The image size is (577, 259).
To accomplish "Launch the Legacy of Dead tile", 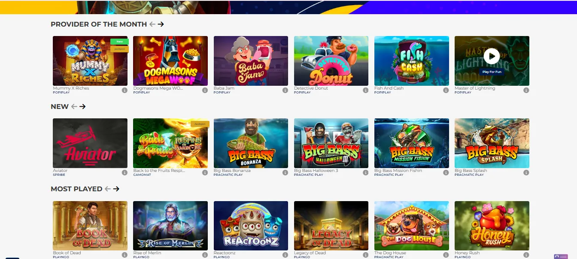I will coord(331,226).
